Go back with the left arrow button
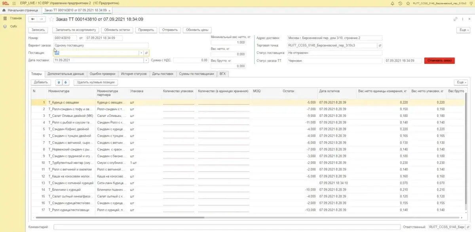475x232 pixels. [33, 19]
